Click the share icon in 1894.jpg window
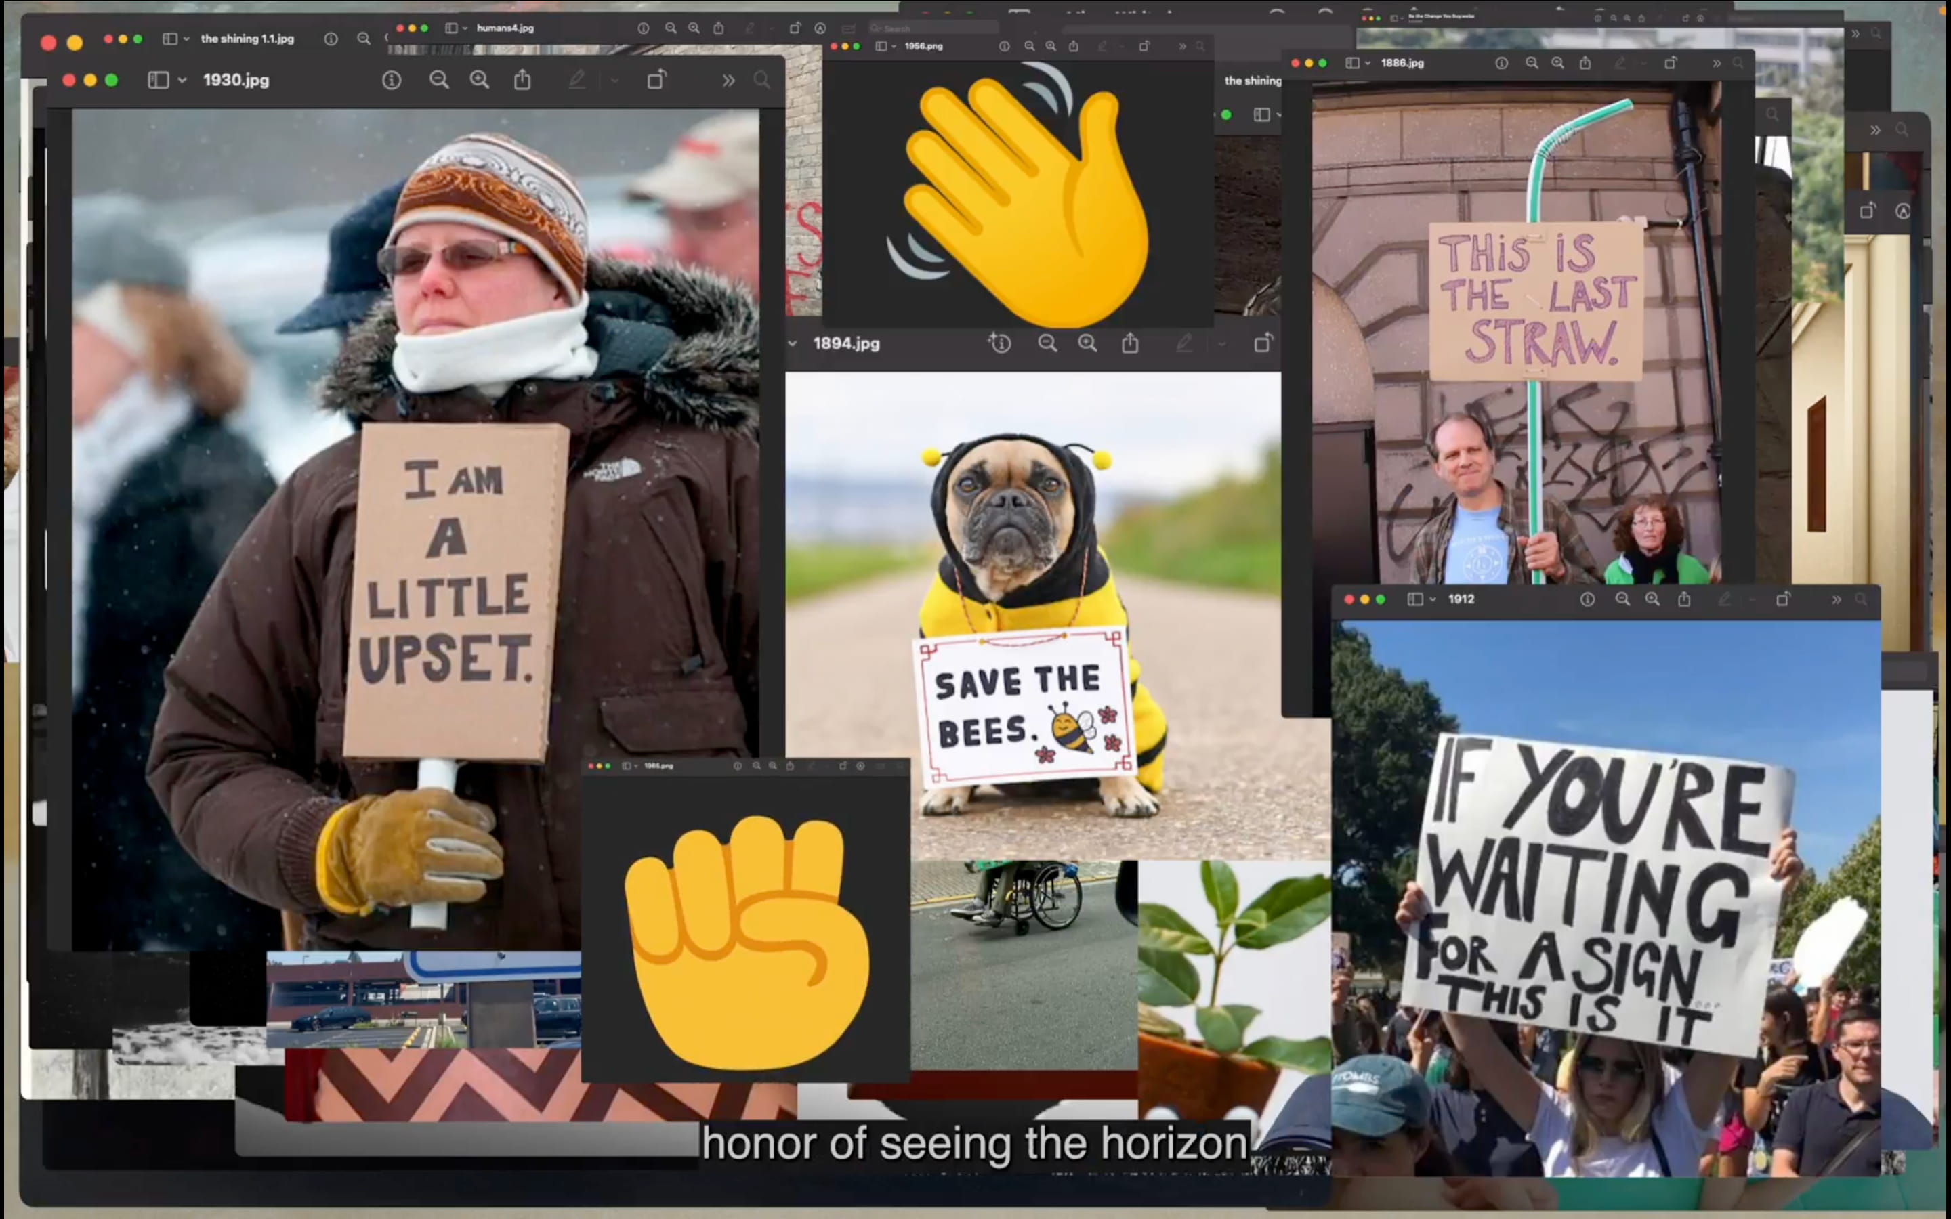The image size is (1951, 1219). [1130, 343]
